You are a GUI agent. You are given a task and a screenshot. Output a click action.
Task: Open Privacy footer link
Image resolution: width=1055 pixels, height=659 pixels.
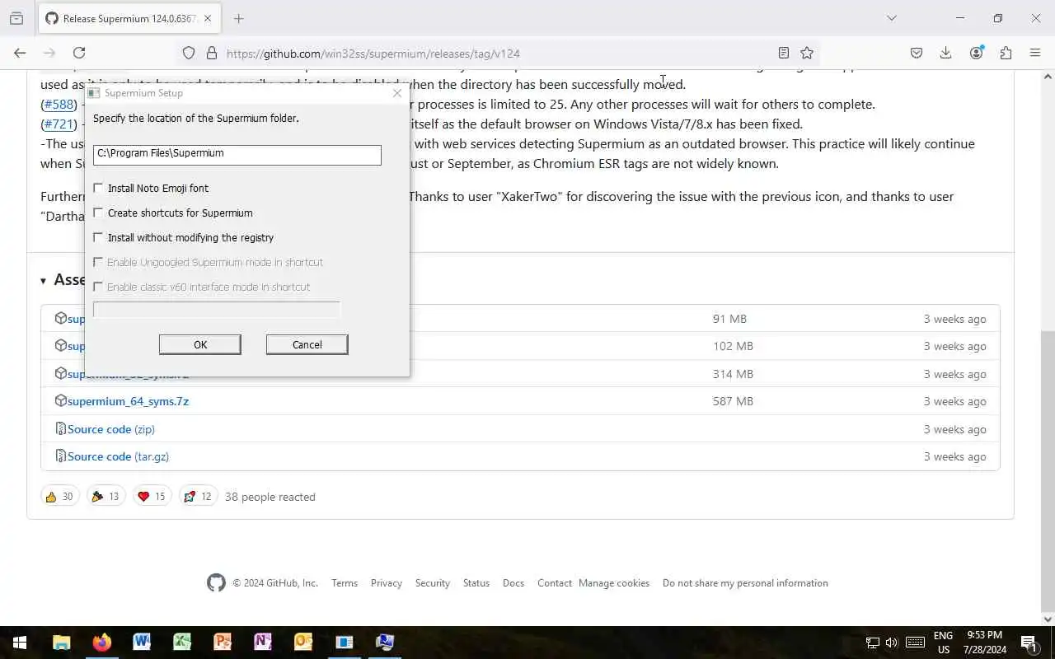tap(387, 583)
